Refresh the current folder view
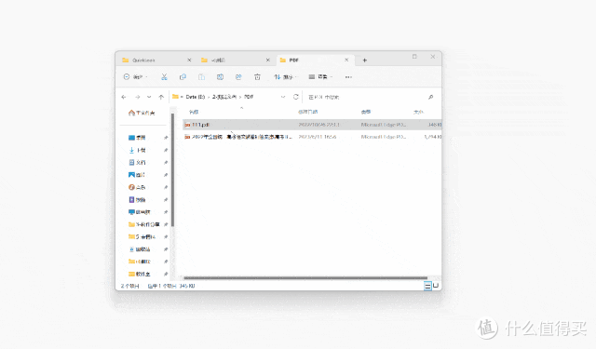Screen dimensions: 596x349 point(296,97)
